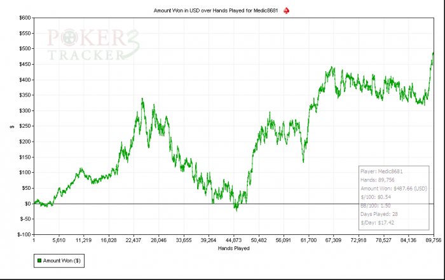This screenshot has width=445, height=280.
Task: Click the $500 y-axis label
Action: pos(25,49)
